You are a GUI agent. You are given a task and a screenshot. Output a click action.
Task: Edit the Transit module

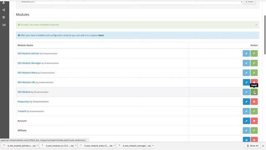pos(246,111)
